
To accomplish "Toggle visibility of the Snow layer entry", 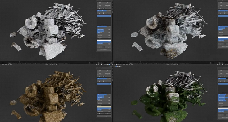I will (109, 16).
